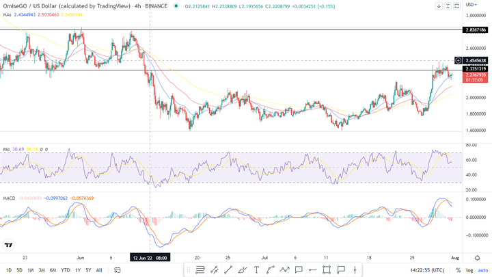Pick the vertical line tool
The height and width of the screenshot is (277, 492).
point(355,269)
